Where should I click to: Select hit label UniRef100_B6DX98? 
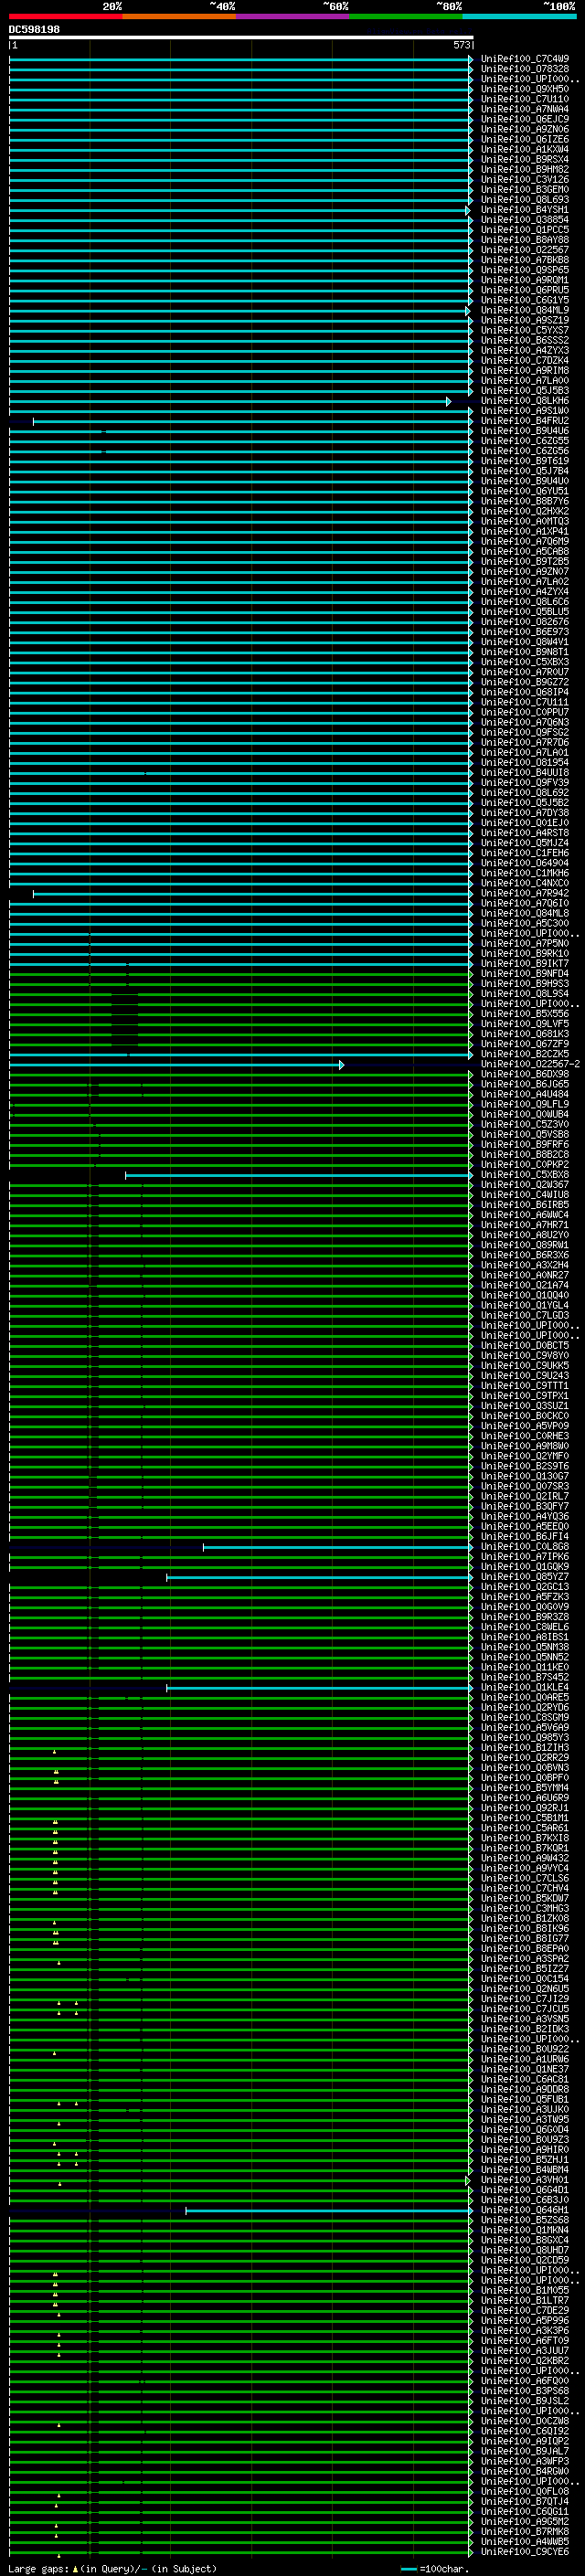pyautogui.click(x=525, y=1074)
